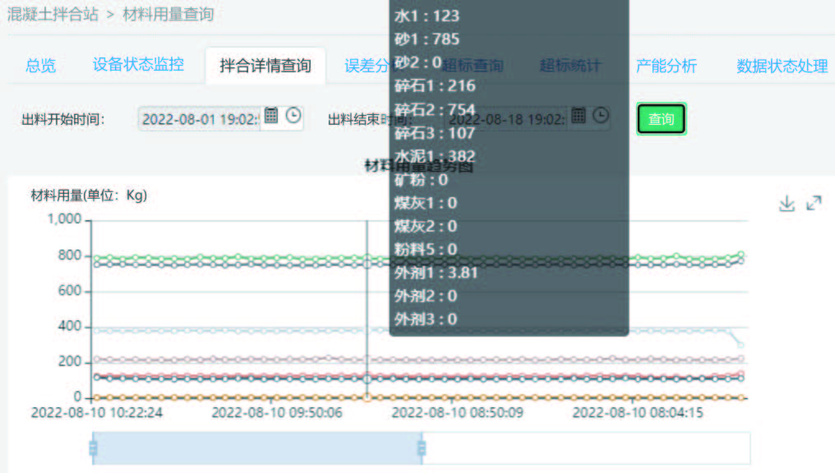835x473 pixels.
Task: Go to the 超标统计 tab
Action: click(570, 66)
